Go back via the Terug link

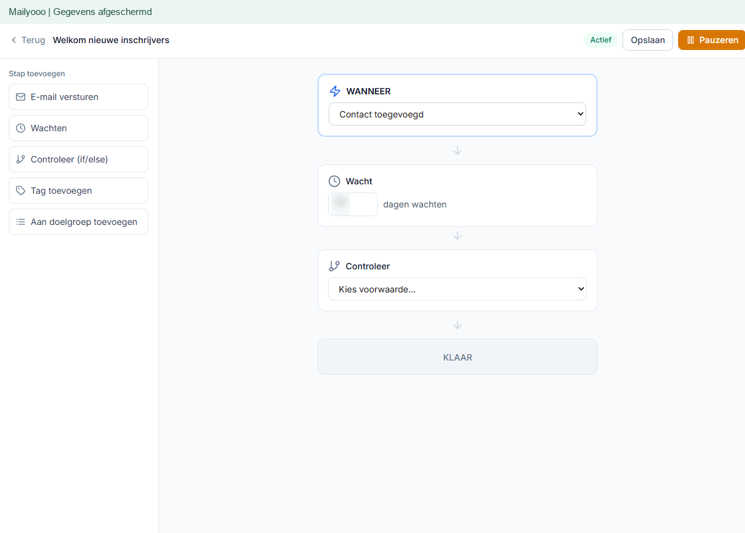pos(28,40)
